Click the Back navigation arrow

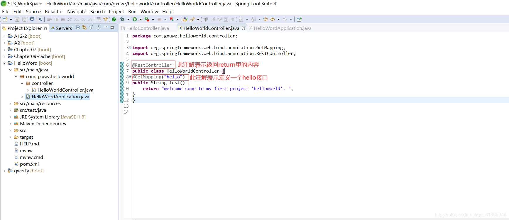[x=273, y=19]
